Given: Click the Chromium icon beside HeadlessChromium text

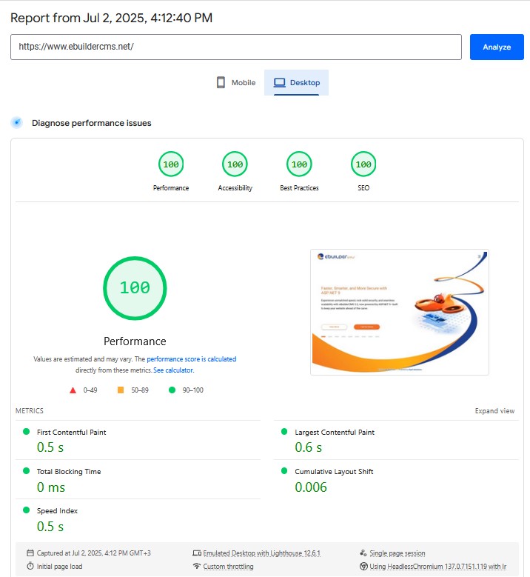Looking at the screenshot, I should point(363,567).
